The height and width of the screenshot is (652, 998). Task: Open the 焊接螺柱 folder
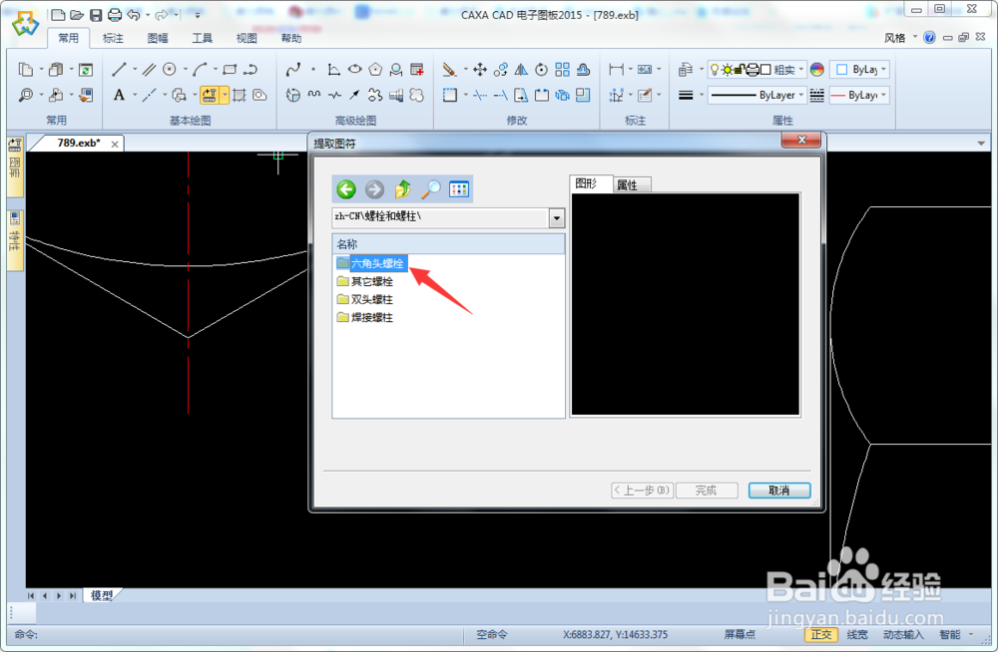(365, 317)
